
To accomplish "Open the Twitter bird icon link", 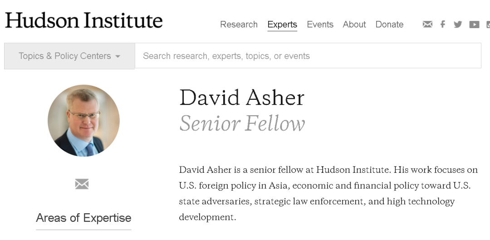I will click(458, 24).
